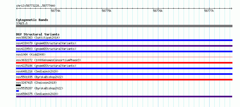This screenshot has width=240, height=107.
Task: Click the nsv5535287 ByrskaBishop2022 label
Action: coord(40,88)
